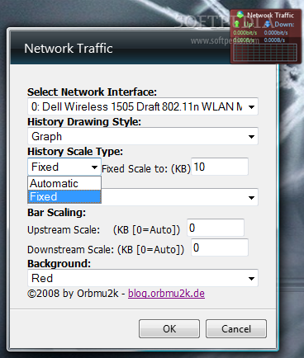Click the History Drawing Style label
The image size is (304, 358).
84,122
